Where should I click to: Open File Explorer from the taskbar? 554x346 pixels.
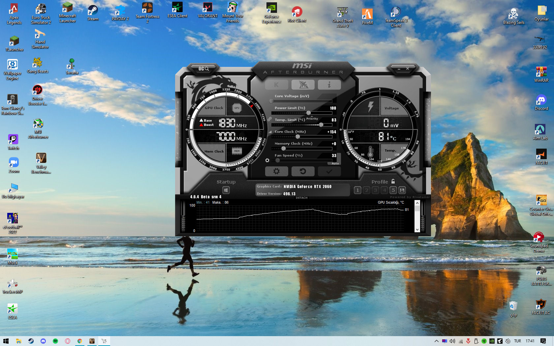[x=18, y=341]
